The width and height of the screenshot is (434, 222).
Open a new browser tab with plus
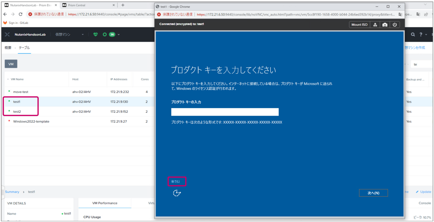(123, 5)
